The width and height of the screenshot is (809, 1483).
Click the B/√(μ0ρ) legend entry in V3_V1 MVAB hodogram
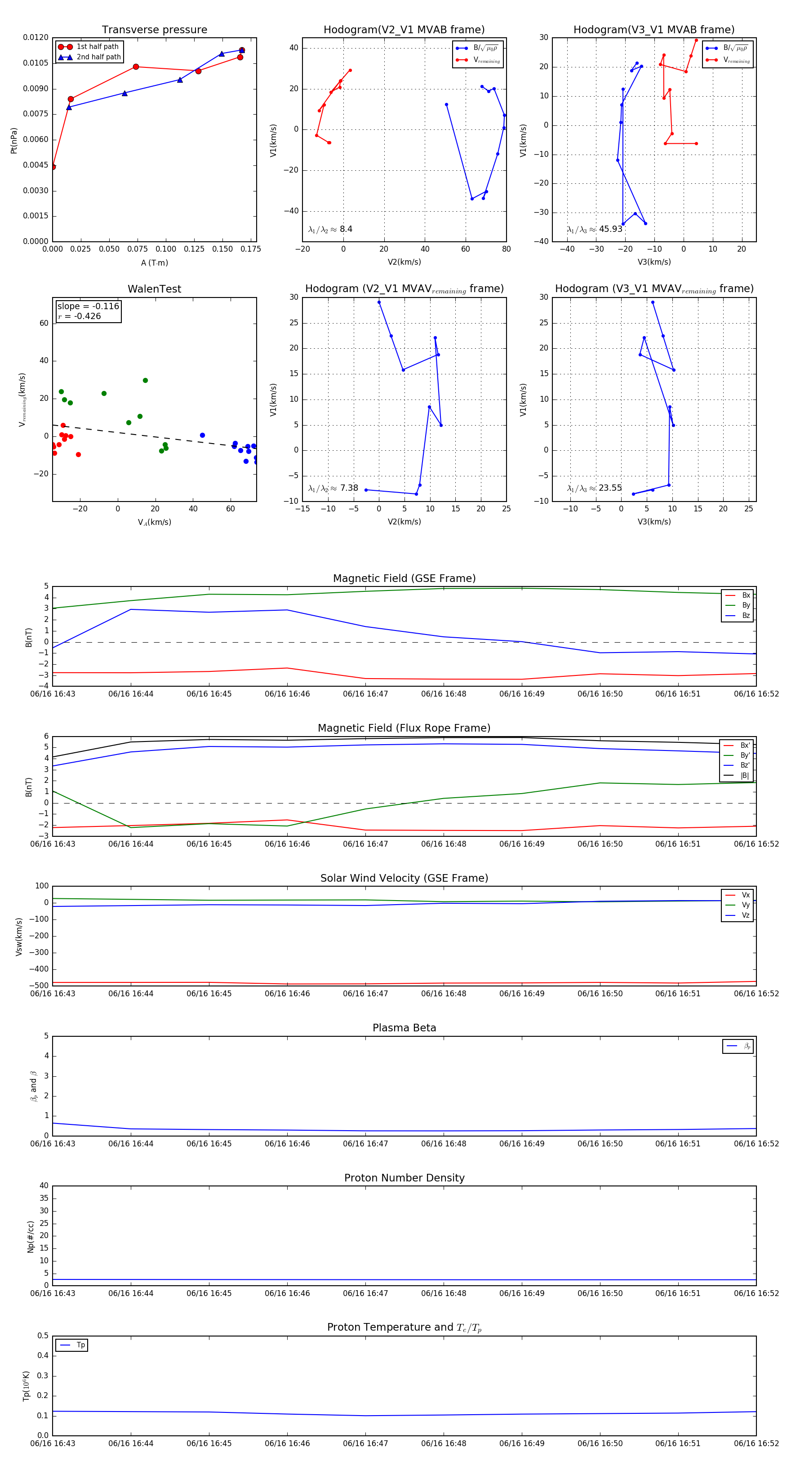728,49
